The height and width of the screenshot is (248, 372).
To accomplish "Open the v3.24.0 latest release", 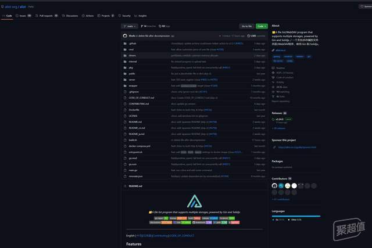I will click(x=280, y=119).
